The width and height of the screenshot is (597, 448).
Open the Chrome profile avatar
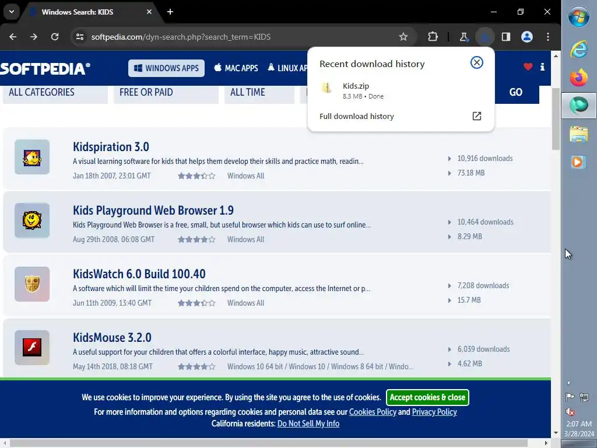527,37
